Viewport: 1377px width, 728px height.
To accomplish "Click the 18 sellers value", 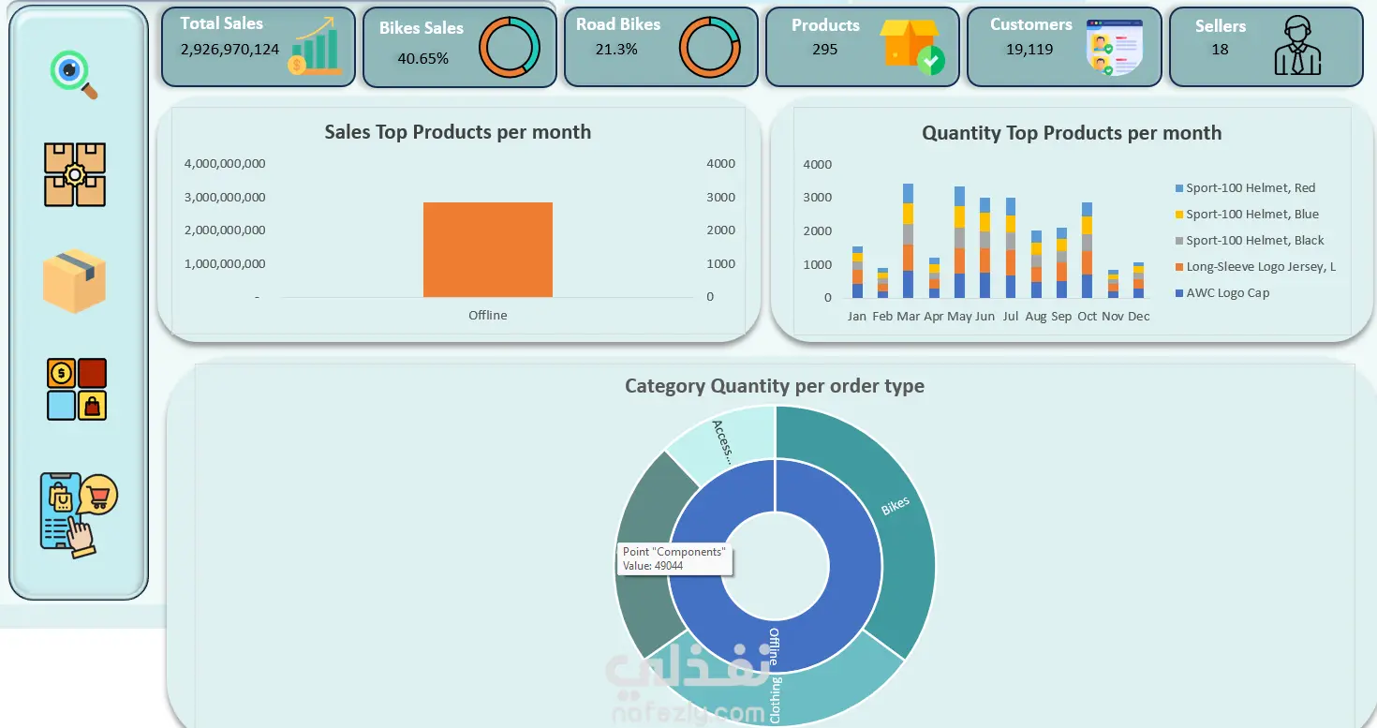I will pyautogui.click(x=1220, y=50).
